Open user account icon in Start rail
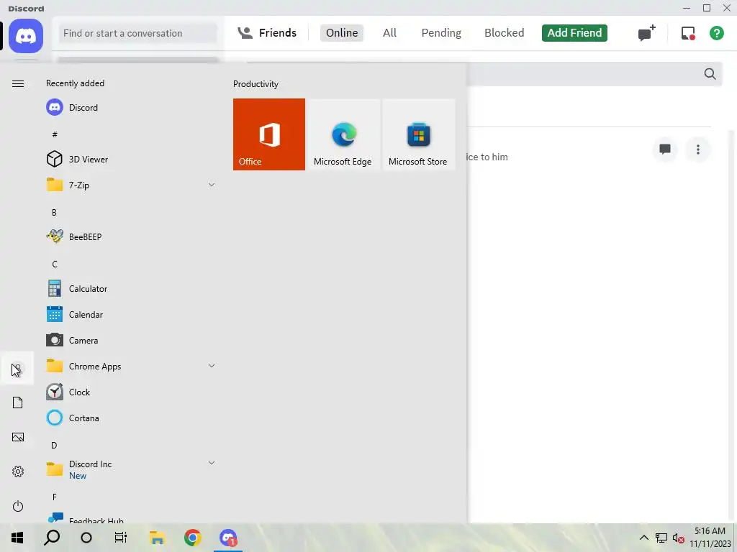 coord(18,369)
